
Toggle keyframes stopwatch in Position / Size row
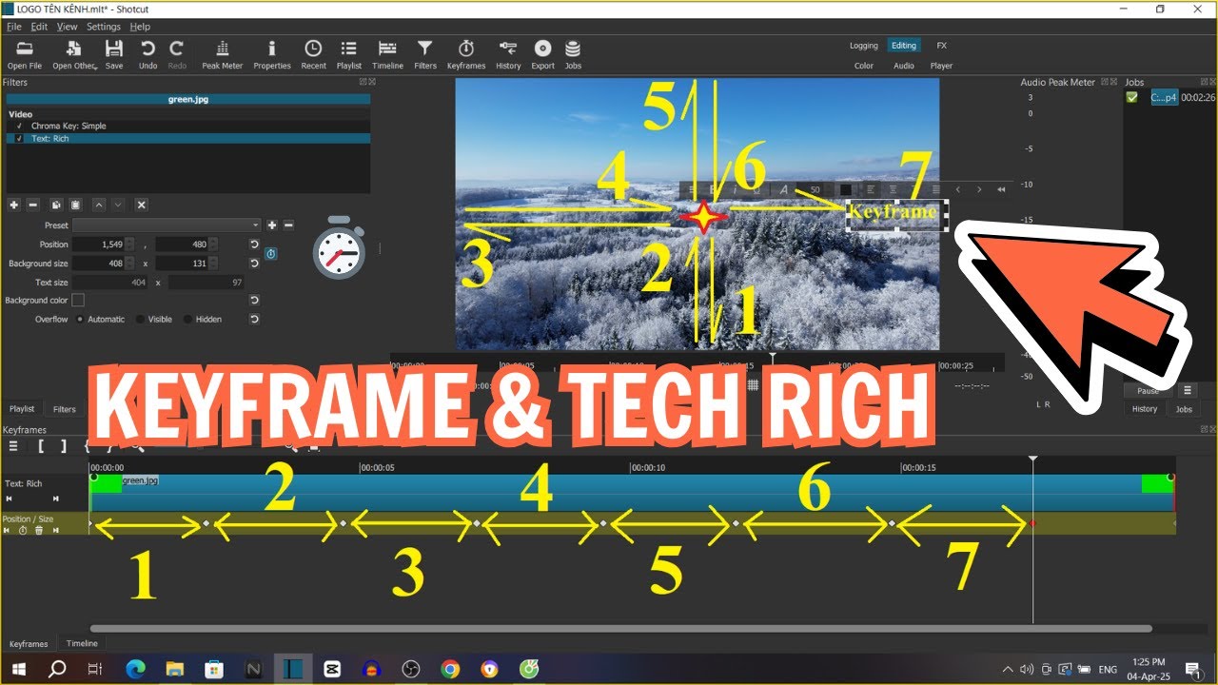pos(23,530)
